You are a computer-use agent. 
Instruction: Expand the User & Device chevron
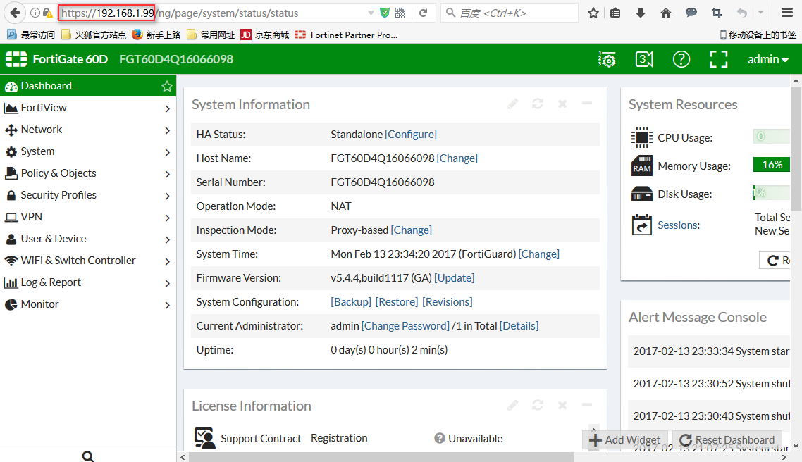[167, 239]
